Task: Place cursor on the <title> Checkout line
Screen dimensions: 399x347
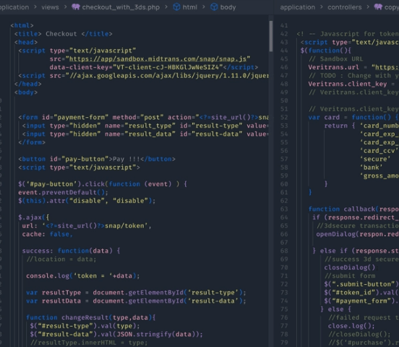Action: pyautogui.click(x=63, y=34)
